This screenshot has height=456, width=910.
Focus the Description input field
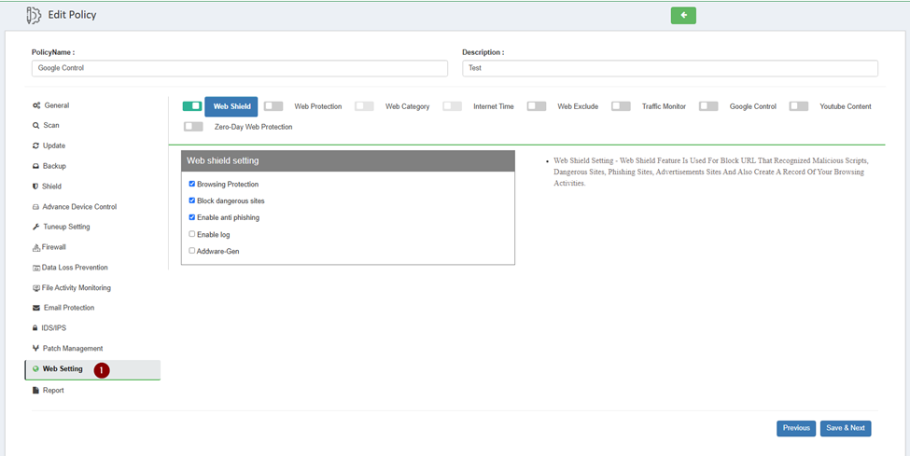coord(670,68)
